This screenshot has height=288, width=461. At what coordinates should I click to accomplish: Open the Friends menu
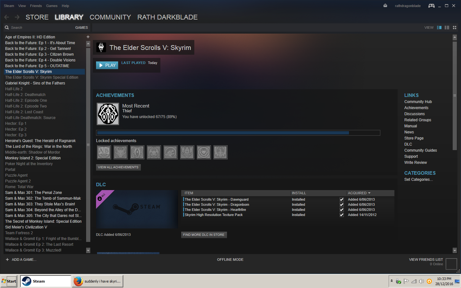(36, 6)
